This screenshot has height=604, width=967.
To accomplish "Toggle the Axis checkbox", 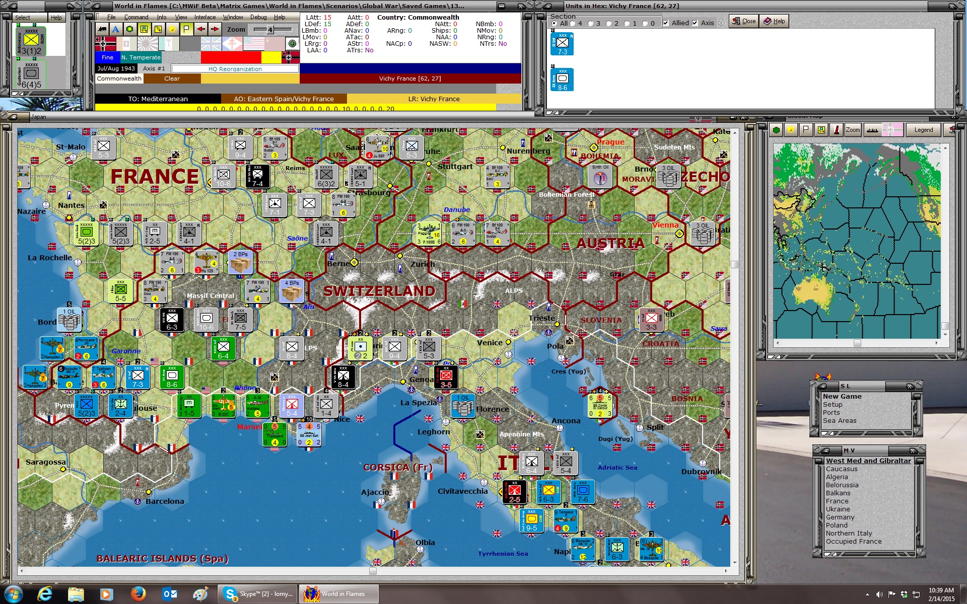I will 695,23.
